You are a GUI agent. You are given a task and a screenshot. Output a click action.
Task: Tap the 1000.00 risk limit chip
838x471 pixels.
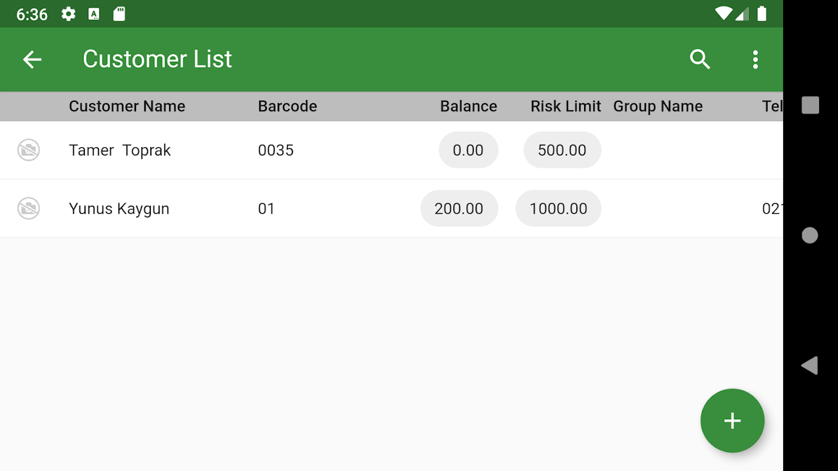(558, 208)
